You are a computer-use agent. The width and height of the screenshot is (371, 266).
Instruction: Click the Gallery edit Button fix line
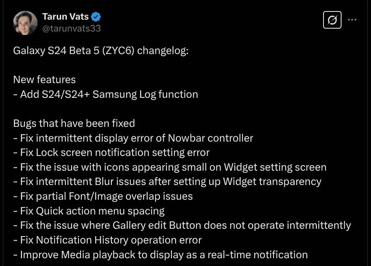[x=182, y=225]
